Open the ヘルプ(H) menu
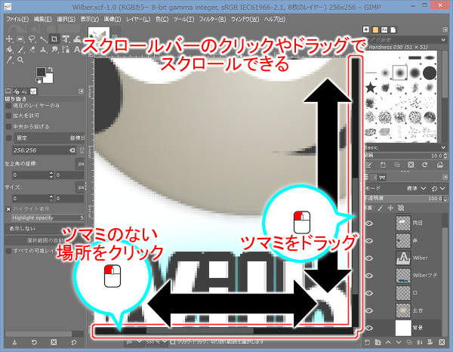The width and height of the screenshot is (453, 352). pyautogui.click(x=275, y=20)
